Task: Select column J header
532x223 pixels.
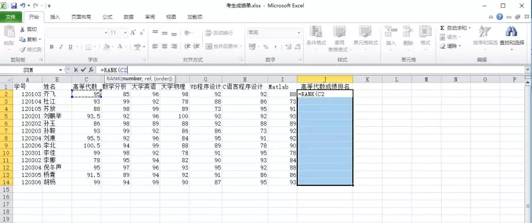Action: (325, 79)
